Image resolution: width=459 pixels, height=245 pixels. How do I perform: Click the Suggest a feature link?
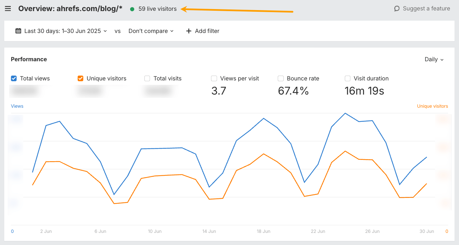[426, 9]
